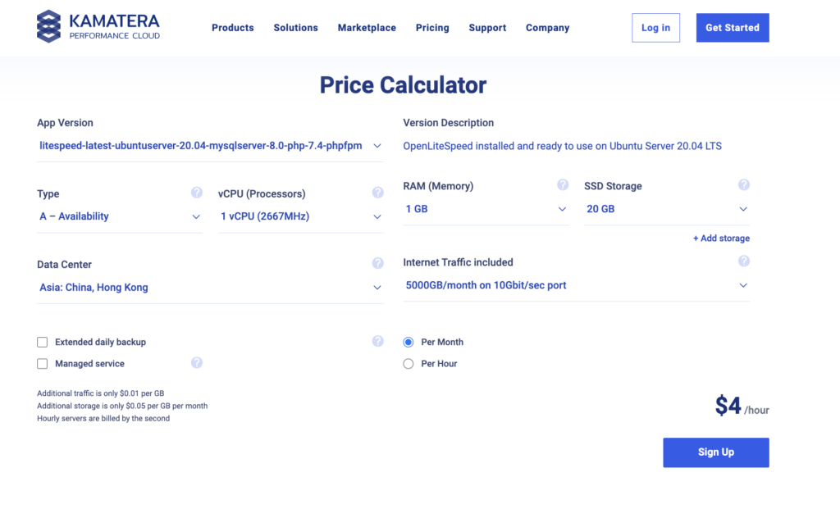Open the Pricing menu item

(432, 28)
